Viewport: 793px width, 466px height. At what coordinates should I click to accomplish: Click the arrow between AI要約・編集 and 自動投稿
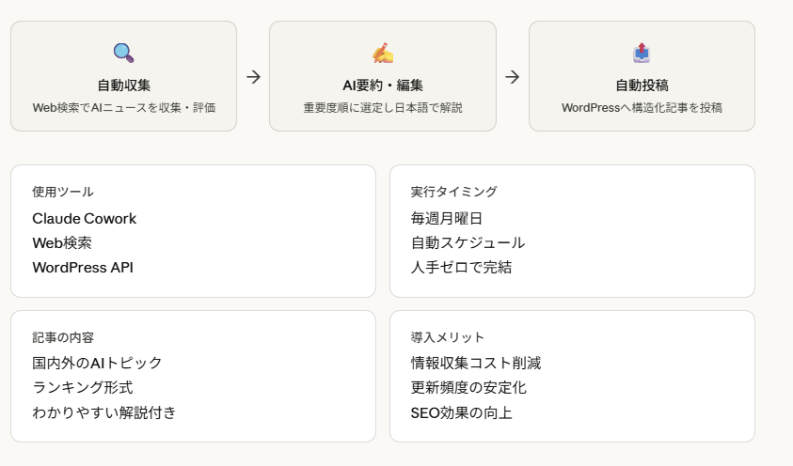[x=512, y=77]
